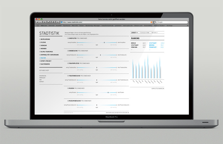Click the orange RSS icon in address bar
Screen dimensions: 223x144
coord(151,22)
